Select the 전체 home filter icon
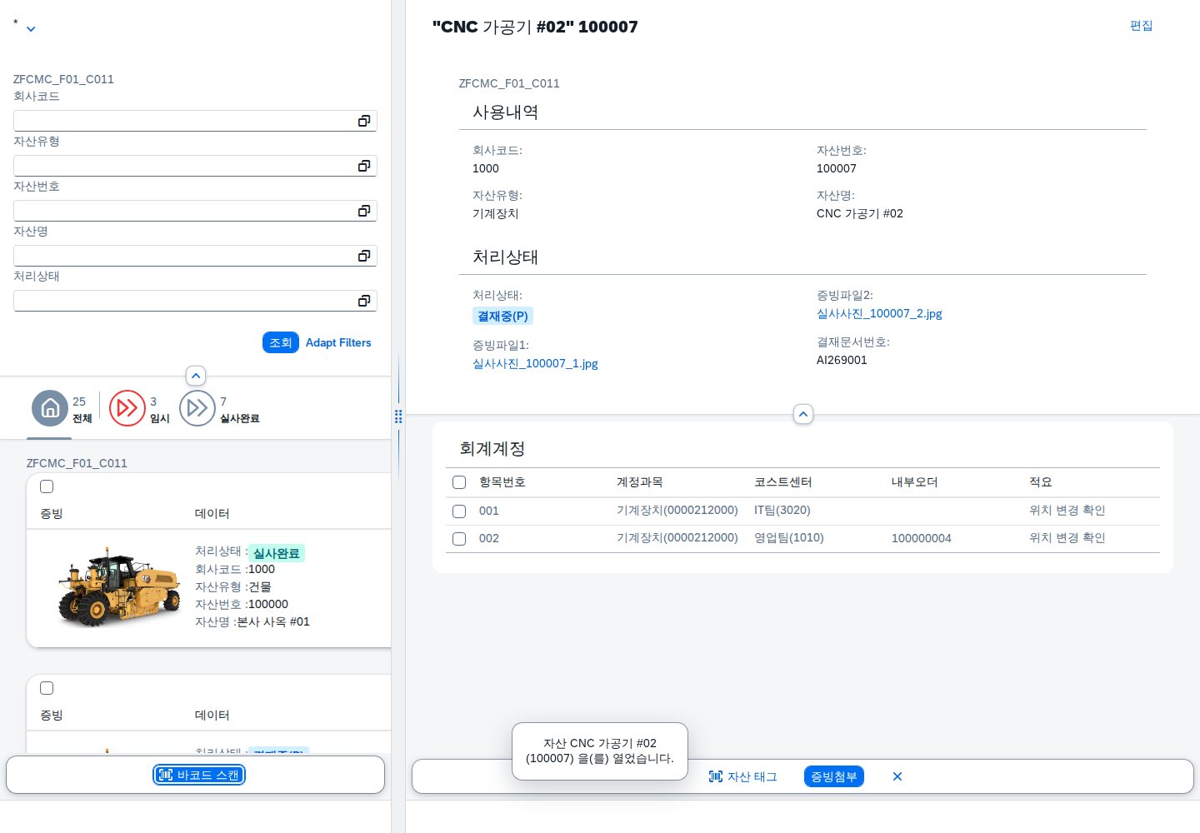Image resolution: width=1200 pixels, height=833 pixels. 50,408
